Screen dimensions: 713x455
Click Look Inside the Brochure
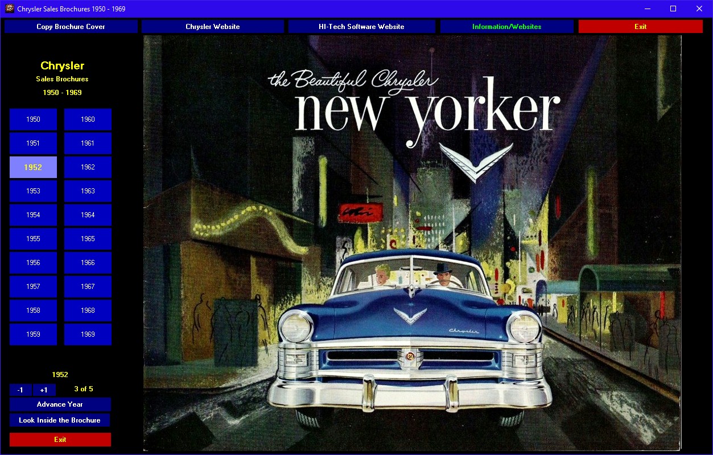(x=60, y=420)
